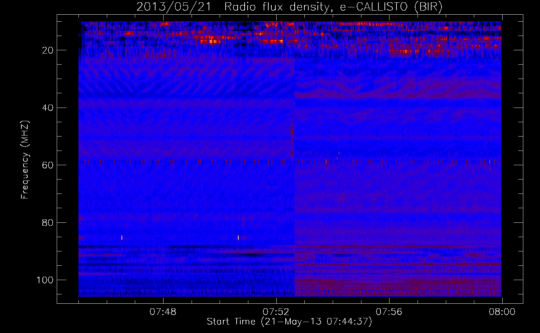Image resolution: width=540 pixels, height=333 pixels.
Task: Click the 40 frequency tick label
Action: pyautogui.click(x=48, y=108)
